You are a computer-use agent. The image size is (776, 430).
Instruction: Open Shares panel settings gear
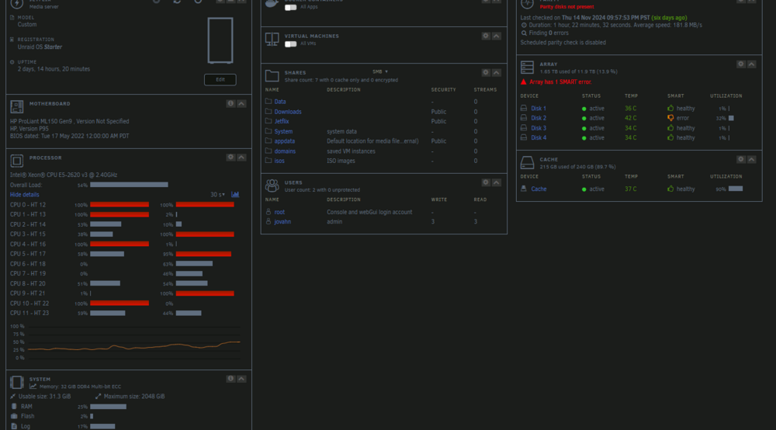click(486, 73)
